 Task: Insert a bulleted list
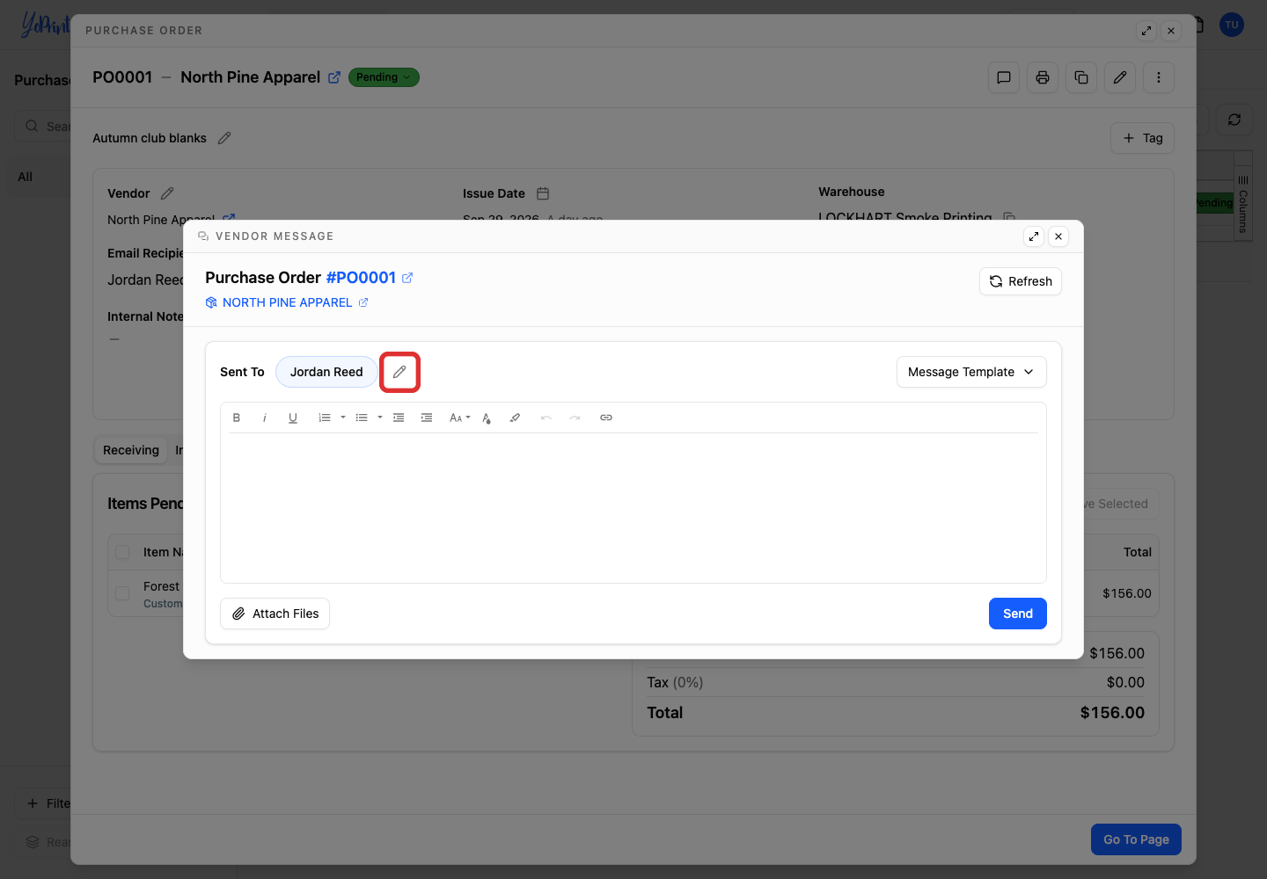362,418
